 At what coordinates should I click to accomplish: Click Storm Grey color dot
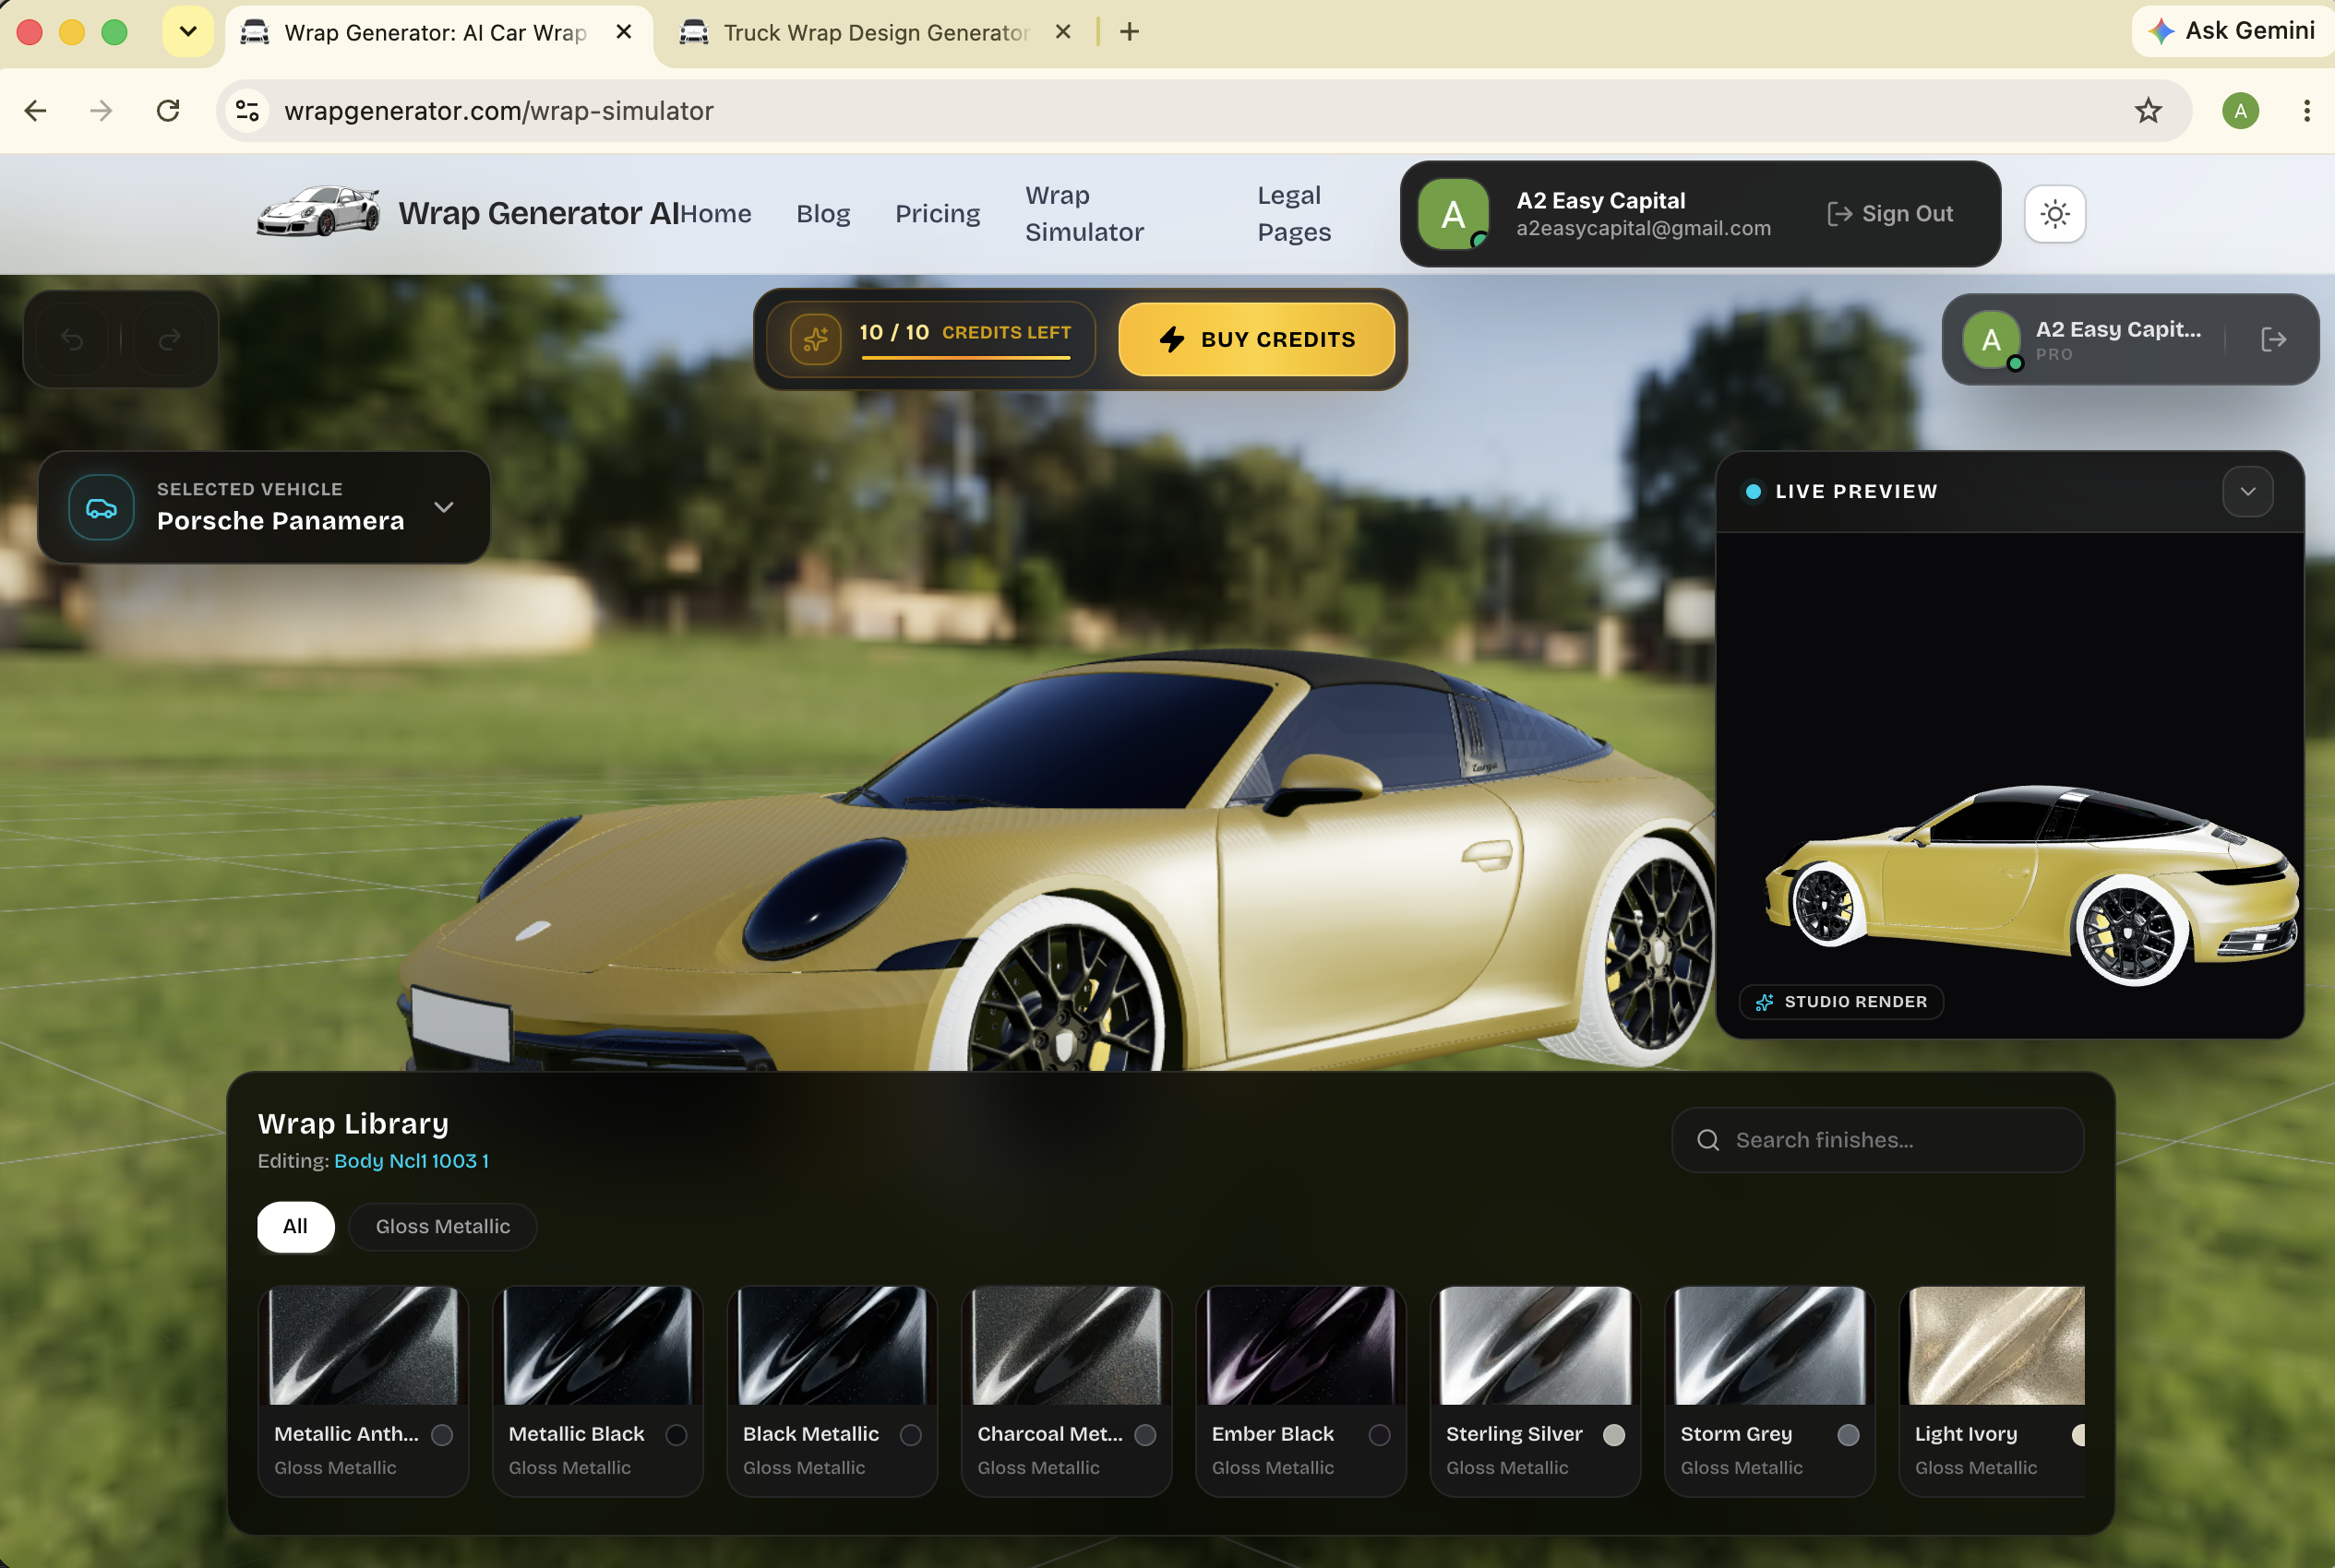pyautogui.click(x=1848, y=1435)
